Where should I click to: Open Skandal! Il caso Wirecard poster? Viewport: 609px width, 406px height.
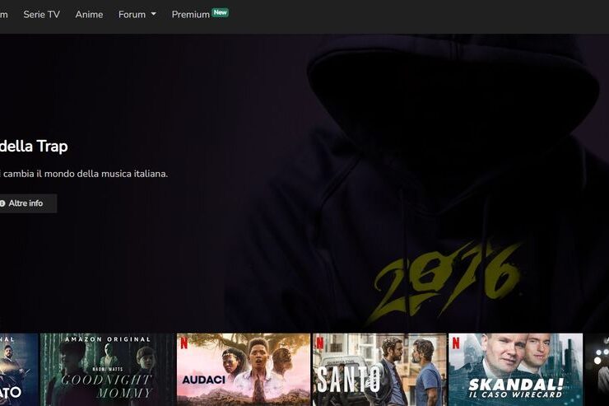pyautogui.click(x=515, y=370)
